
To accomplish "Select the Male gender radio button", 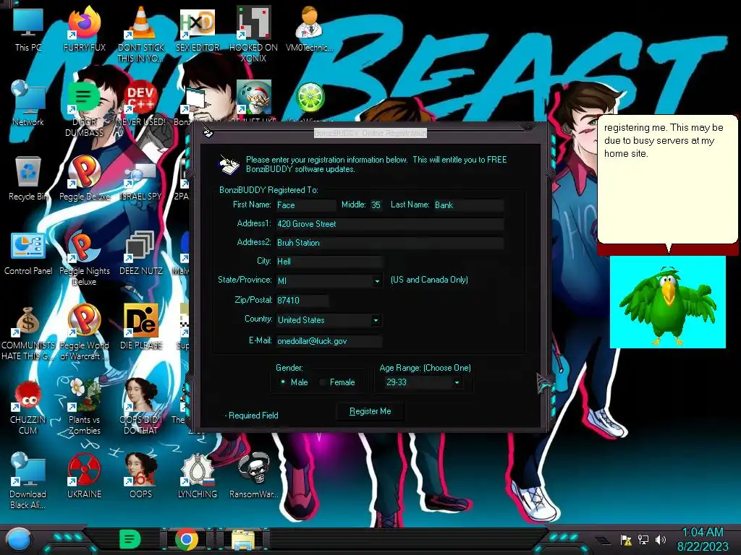I will pos(283,382).
